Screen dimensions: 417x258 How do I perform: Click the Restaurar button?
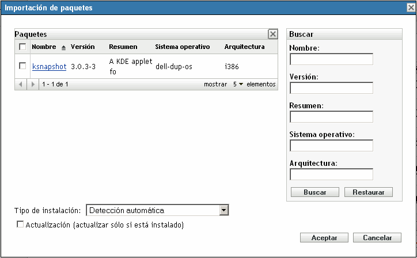[368, 192]
